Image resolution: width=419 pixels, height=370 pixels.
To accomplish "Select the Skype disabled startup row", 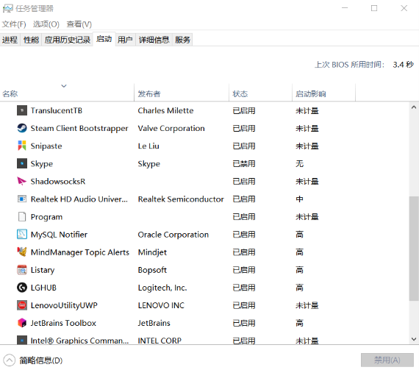I will pyautogui.click(x=204, y=163).
